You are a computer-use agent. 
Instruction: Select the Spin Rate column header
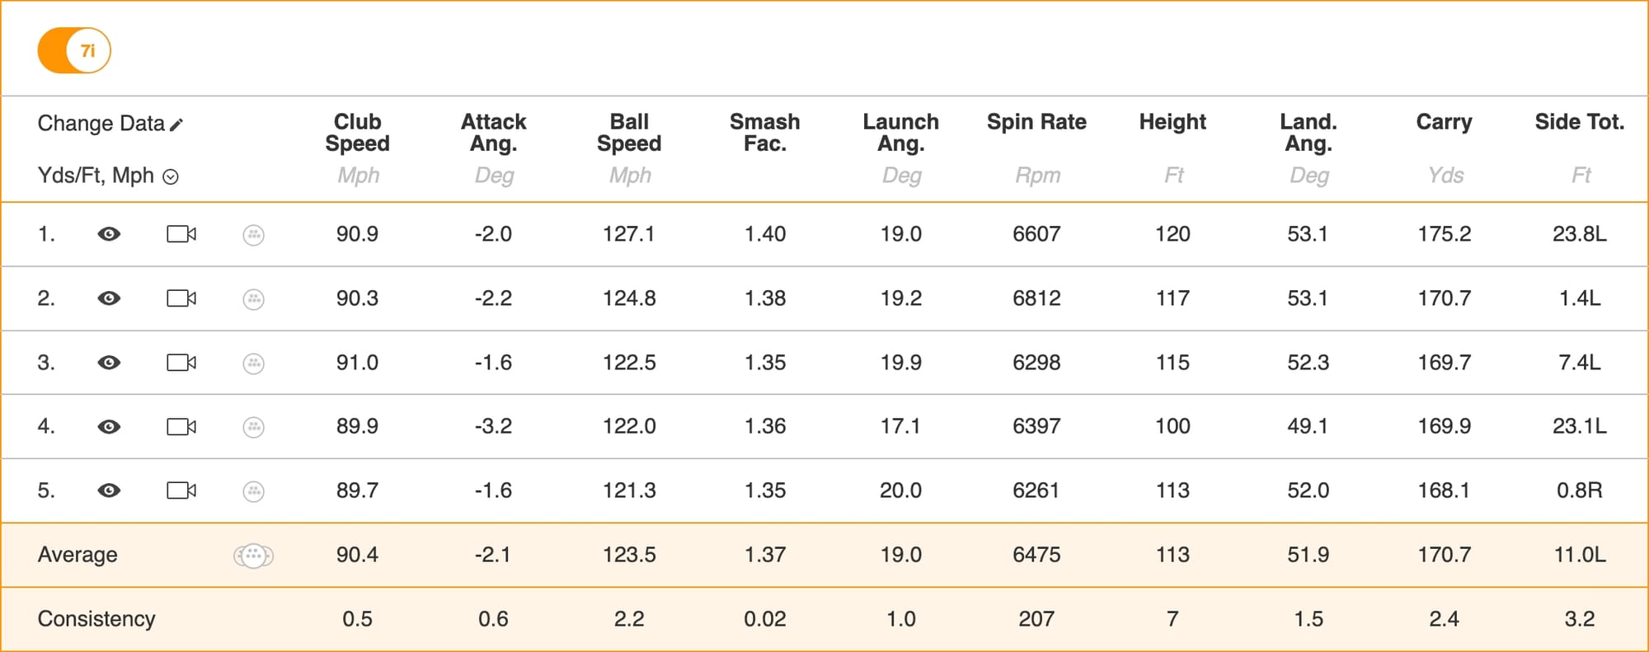click(1036, 122)
